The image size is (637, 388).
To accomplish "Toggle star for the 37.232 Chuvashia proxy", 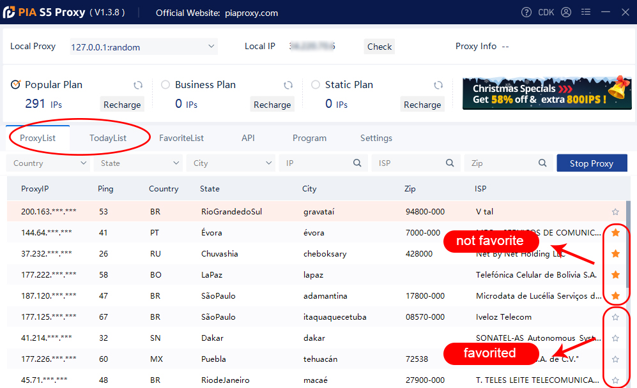I will 615,253.
